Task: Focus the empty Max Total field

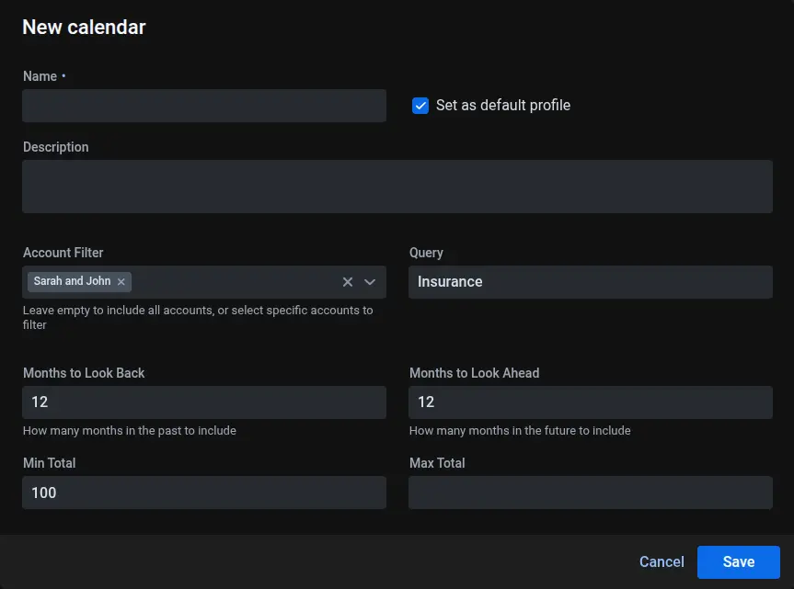Action: pyautogui.click(x=590, y=493)
